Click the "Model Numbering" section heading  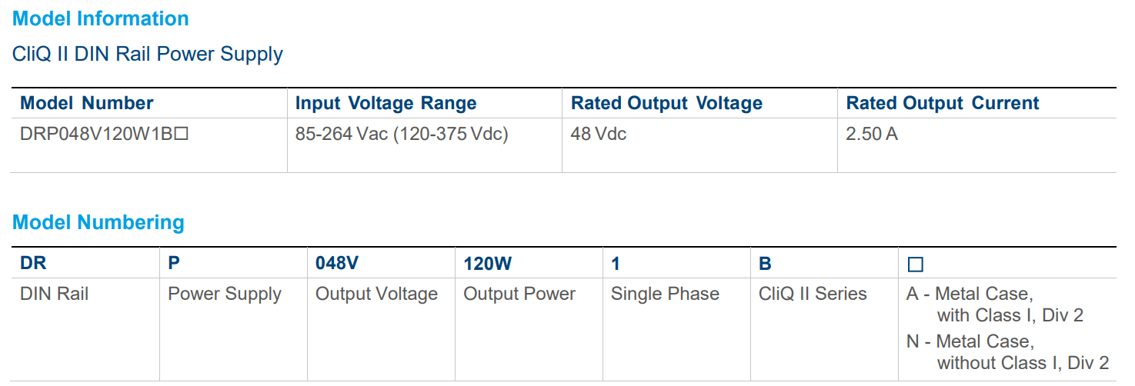pyautogui.click(x=98, y=222)
